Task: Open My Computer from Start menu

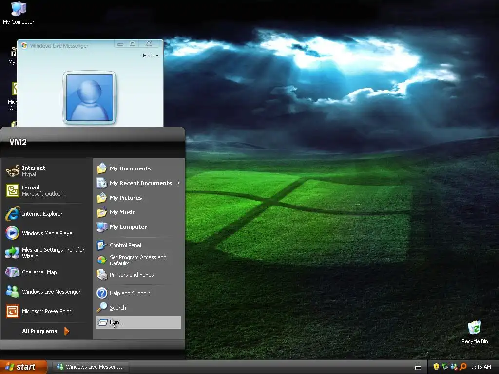Action: (x=138, y=227)
